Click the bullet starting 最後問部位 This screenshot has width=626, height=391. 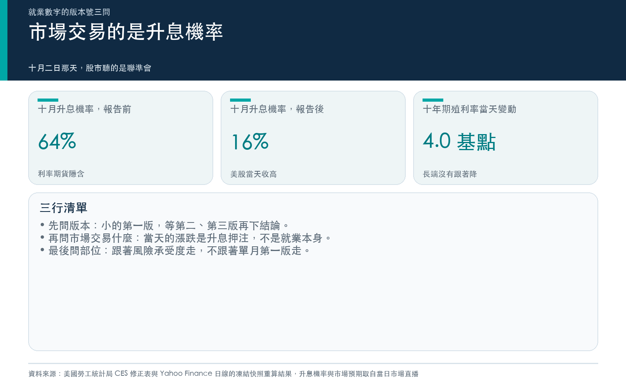pyautogui.click(x=175, y=251)
